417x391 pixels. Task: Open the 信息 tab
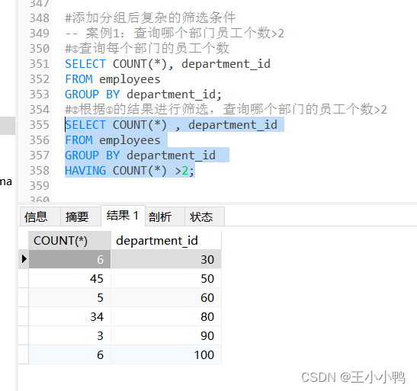click(40, 216)
